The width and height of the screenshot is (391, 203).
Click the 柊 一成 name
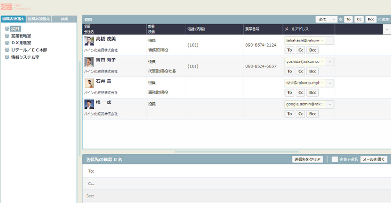104,102
